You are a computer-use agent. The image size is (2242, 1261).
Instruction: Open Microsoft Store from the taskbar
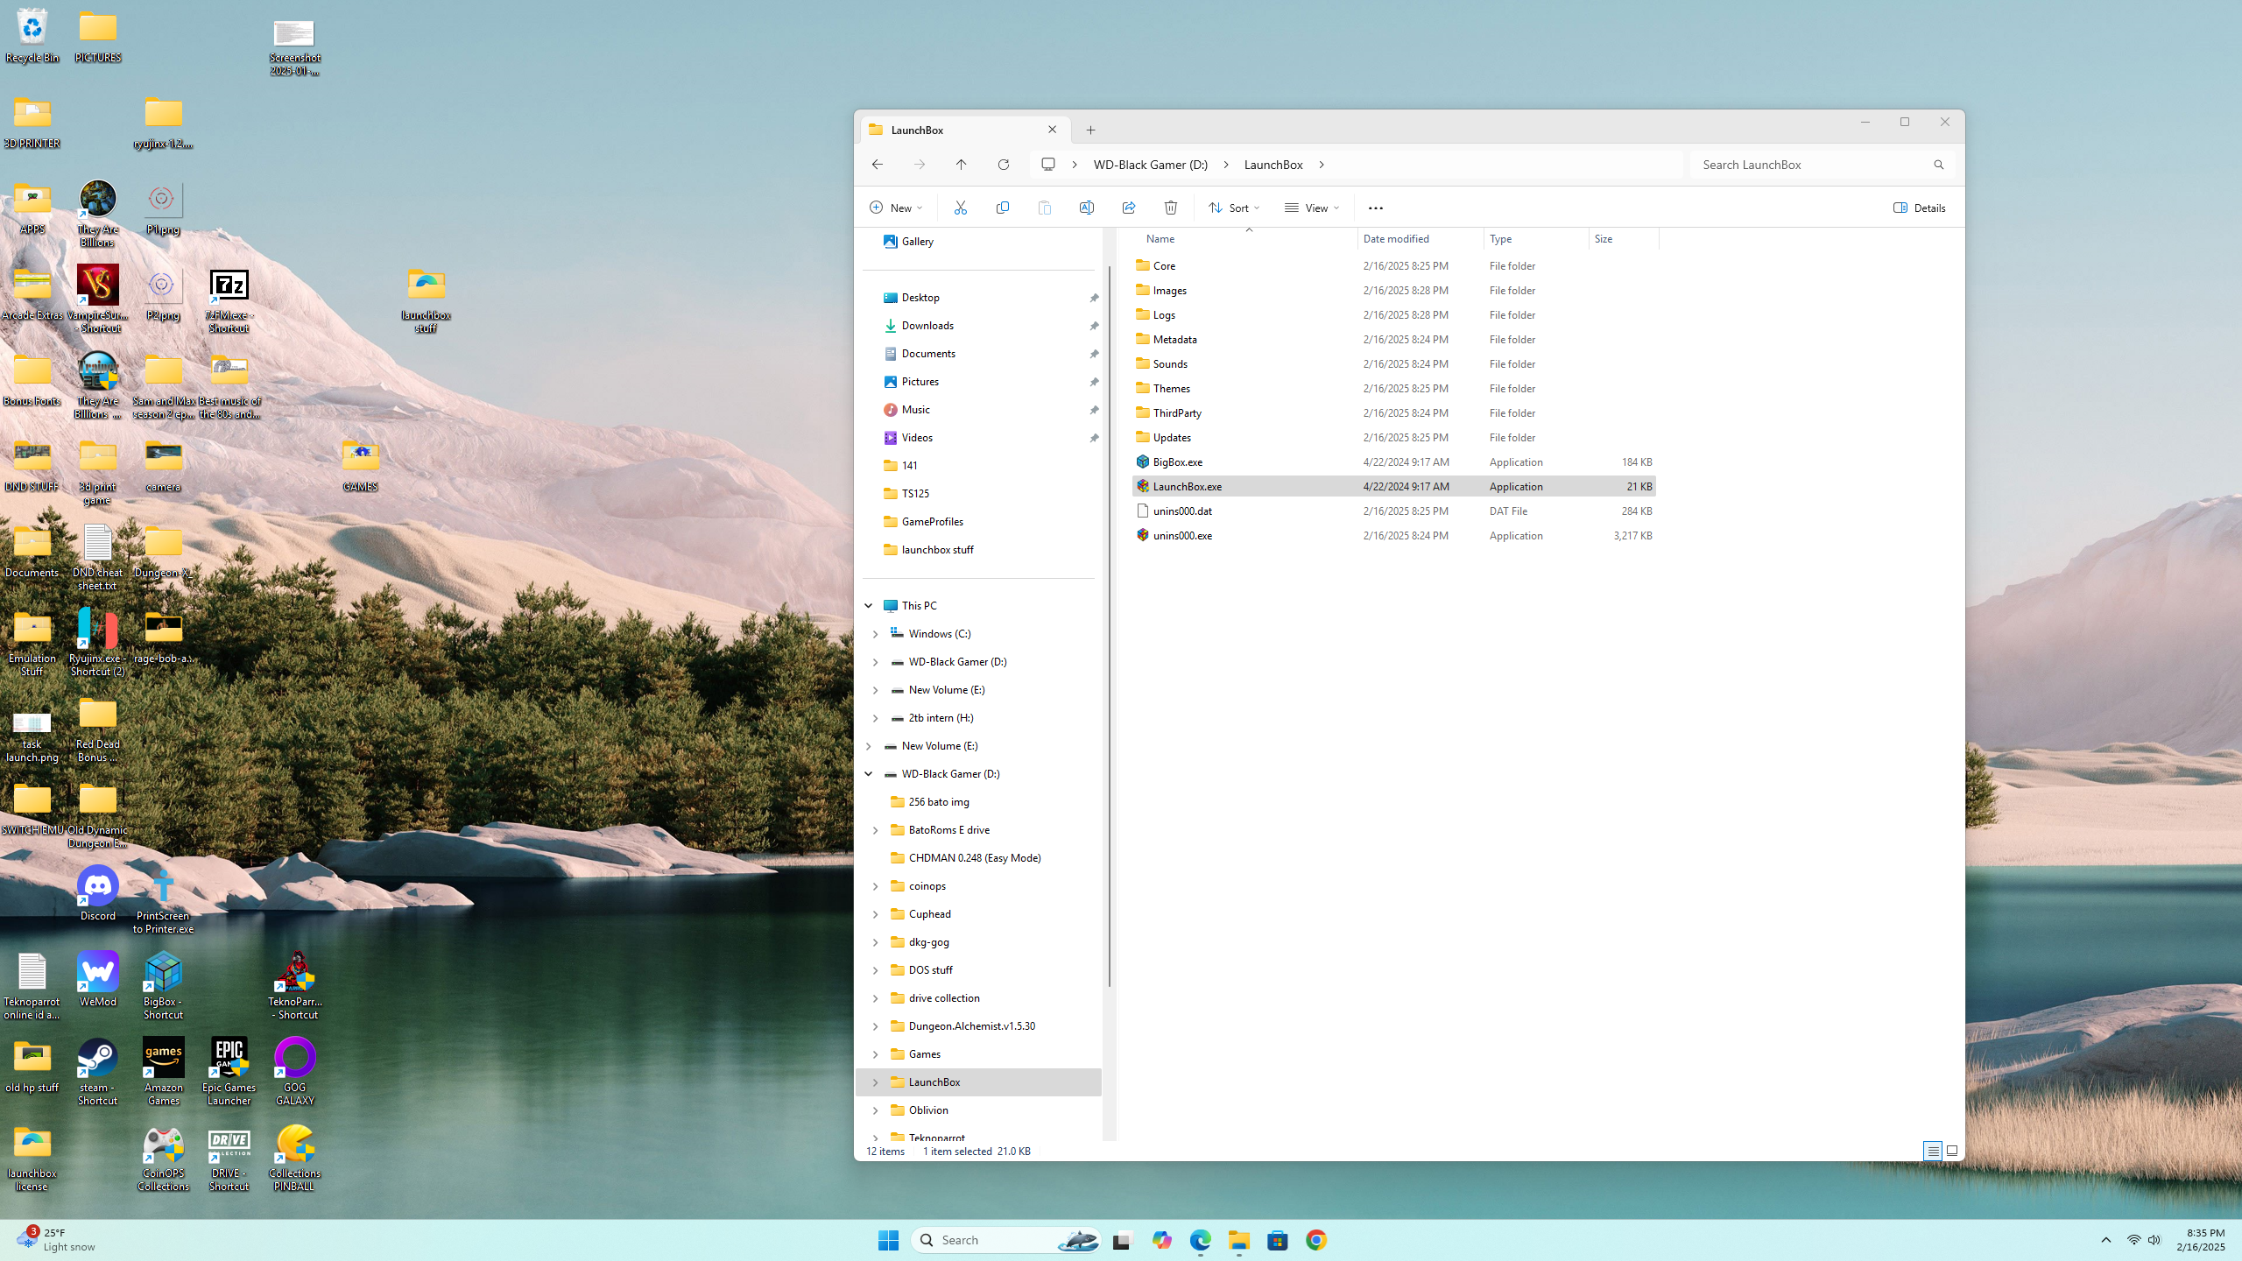(x=1277, y=1240)
